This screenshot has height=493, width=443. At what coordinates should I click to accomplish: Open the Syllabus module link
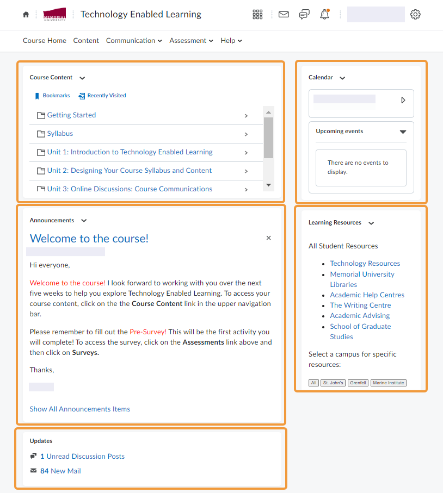[60, 134]
